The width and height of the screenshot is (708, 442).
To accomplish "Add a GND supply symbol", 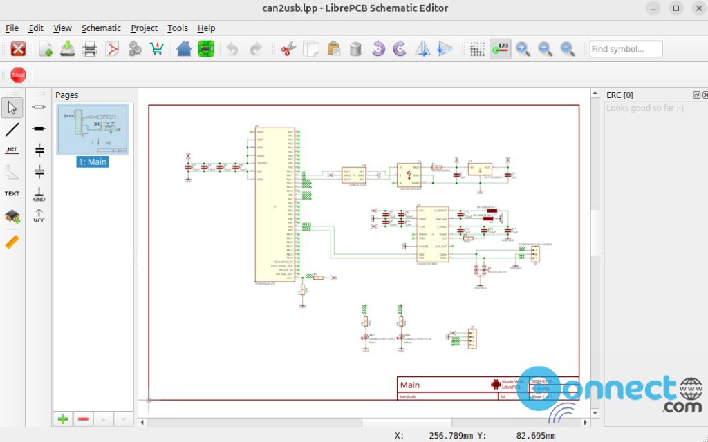I will coord(39,194).
